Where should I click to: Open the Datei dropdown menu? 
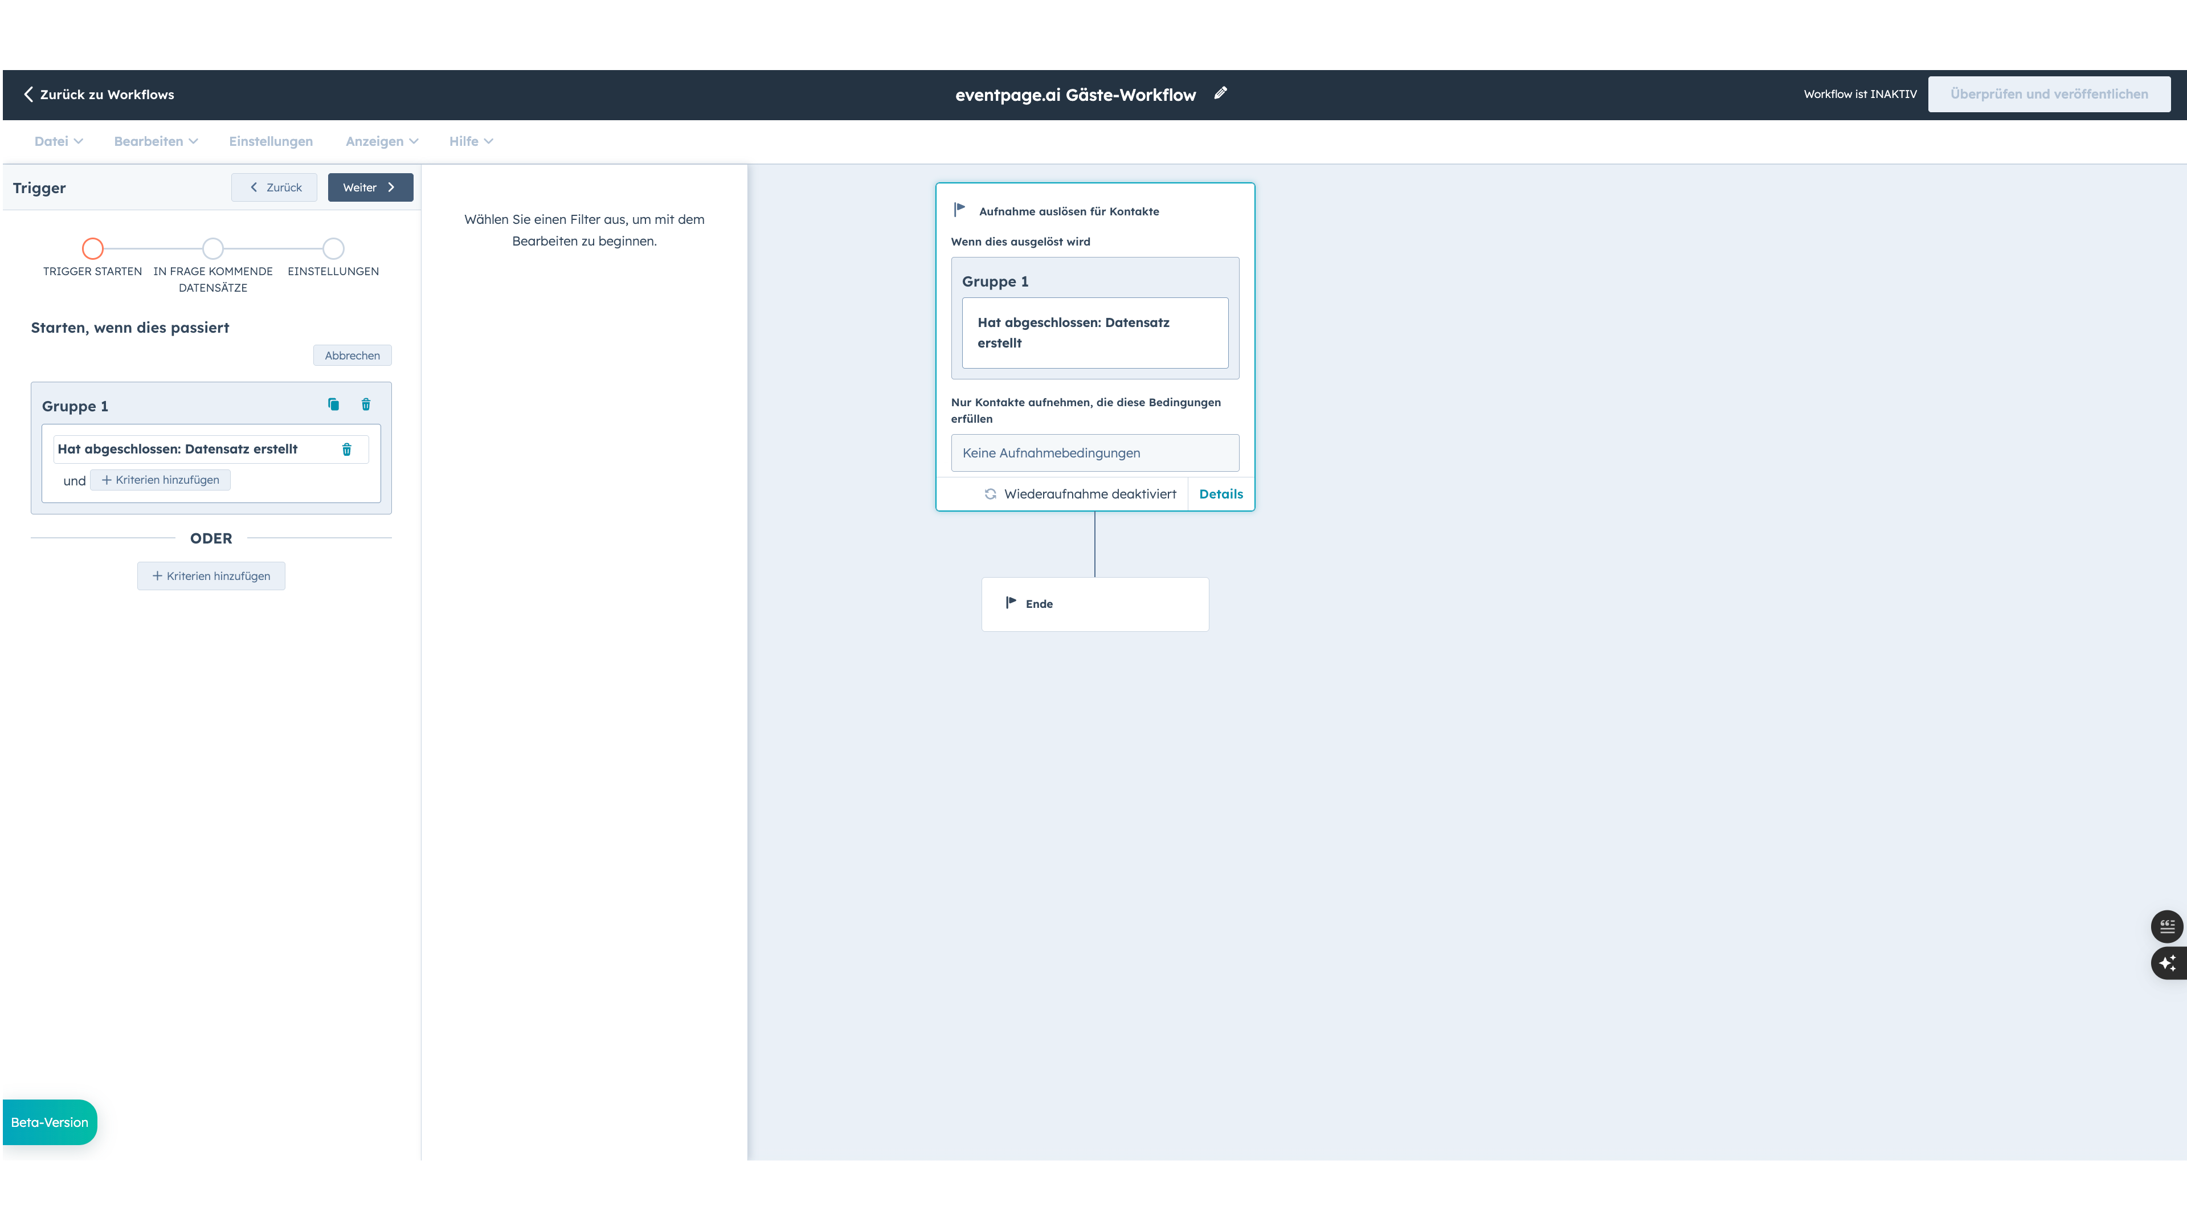click(x=58, y=141)
